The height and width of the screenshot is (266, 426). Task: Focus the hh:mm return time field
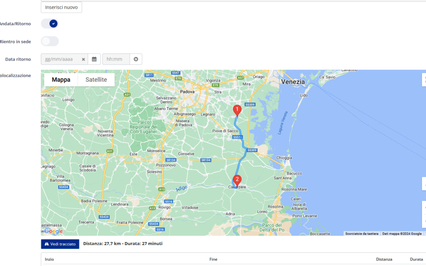click(116, 59)
